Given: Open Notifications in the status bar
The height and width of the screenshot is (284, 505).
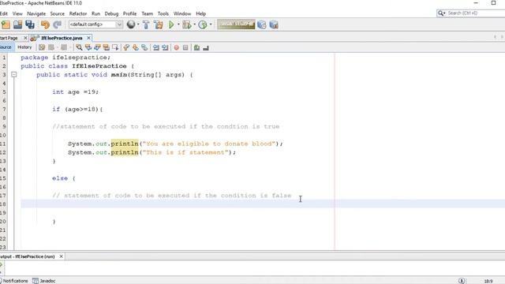Looking at the screenshot, I should pyautogui.click(x=15, y=281).
